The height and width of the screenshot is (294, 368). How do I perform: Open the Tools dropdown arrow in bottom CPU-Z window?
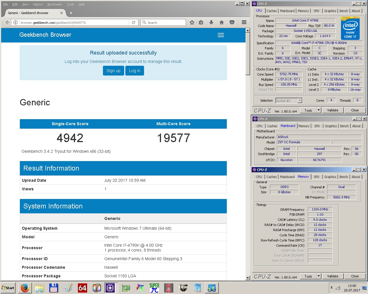[x=319, y=276]
